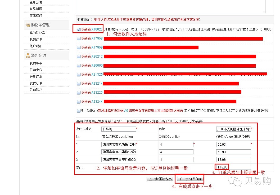Click the 海外分销 section header
Screen dimensions: 280x195
click(x=46, y=55)
